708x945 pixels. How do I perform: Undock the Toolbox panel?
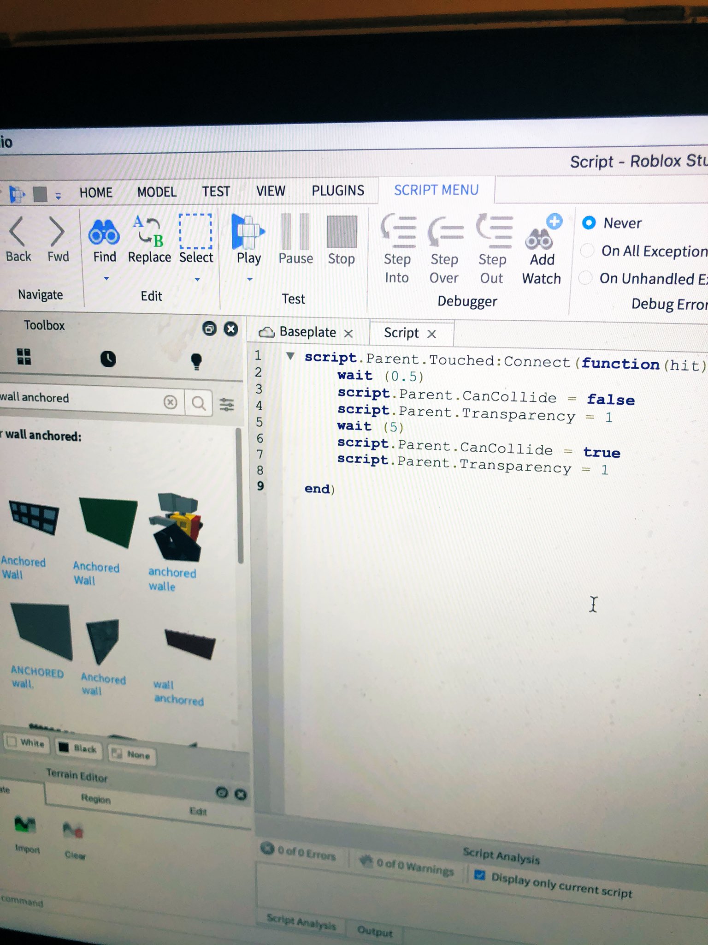pos(209,329)
